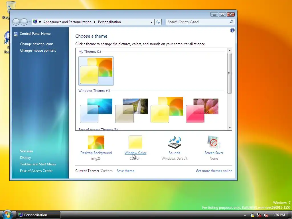
Task: Select the pink flower Windows theme
Action: tap(202, 111)
